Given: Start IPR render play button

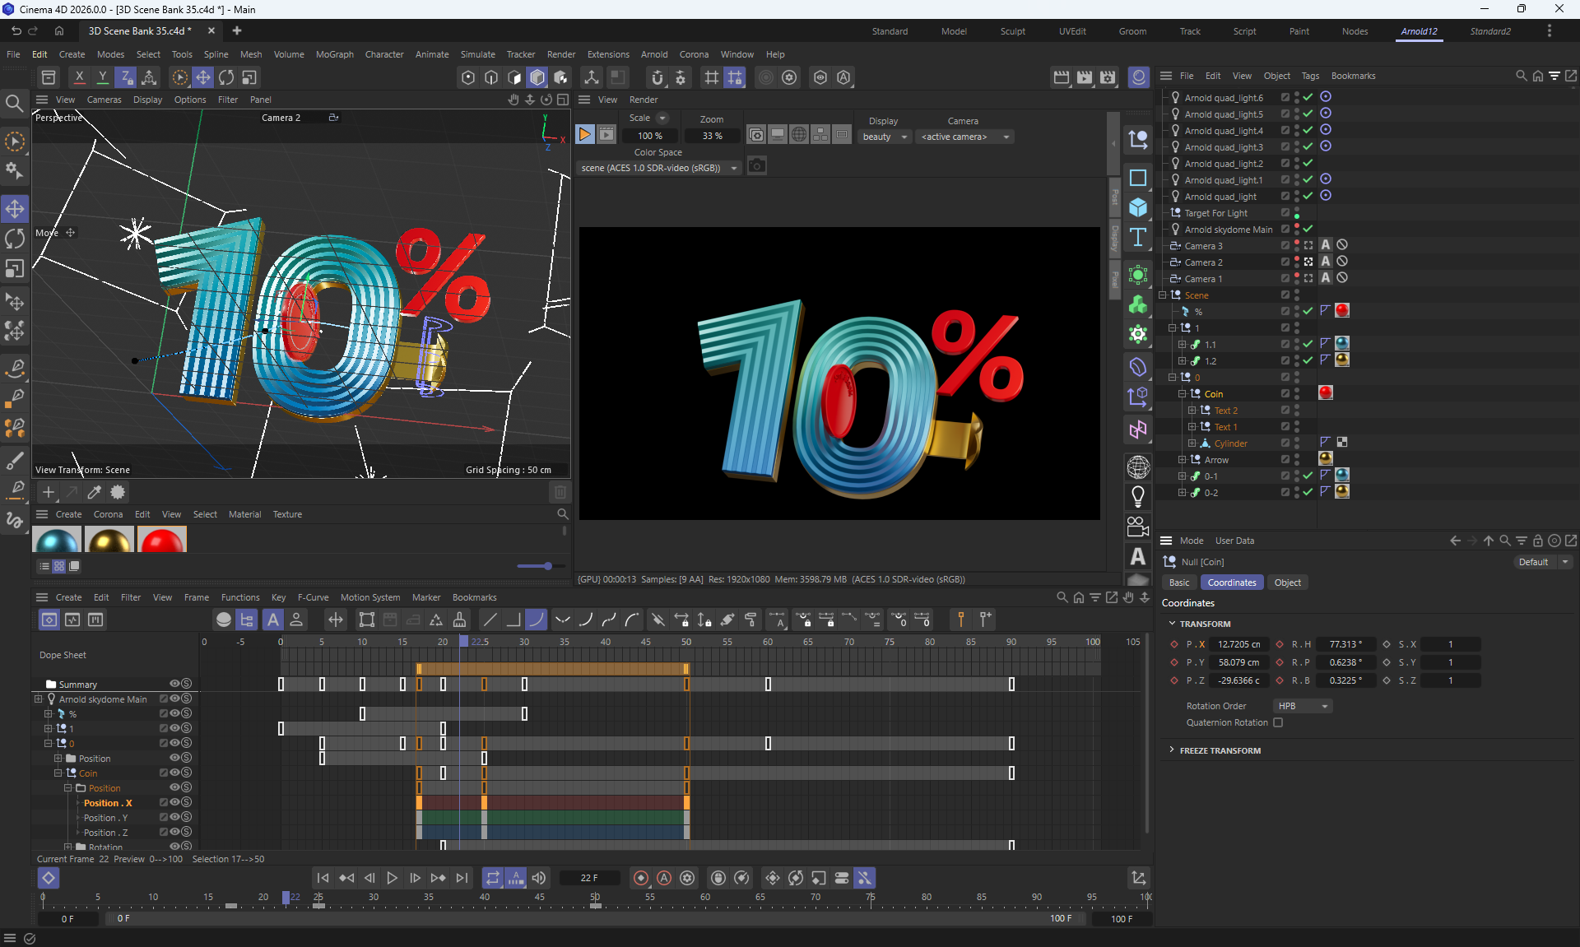Looking at the screenshot, I should coord(584,135).
